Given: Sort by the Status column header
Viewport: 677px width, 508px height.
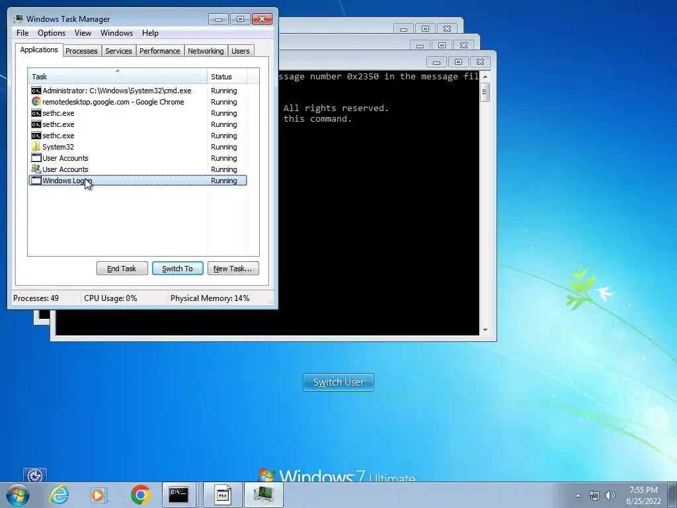Looking at the screenshot, I should [x=227, y=77].
